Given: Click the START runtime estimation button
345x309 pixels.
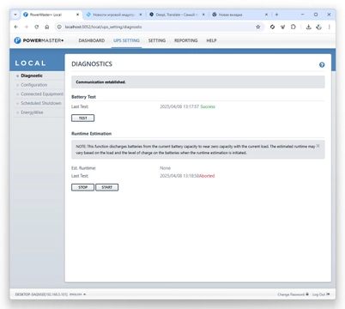Looking at the screenshot, I should pyautogui.click(x=106, y=187).
